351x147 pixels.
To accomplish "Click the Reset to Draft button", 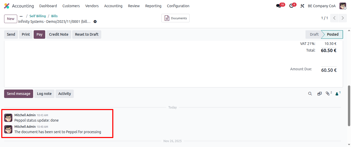I will pyautogui.click(x=87, y=34).
